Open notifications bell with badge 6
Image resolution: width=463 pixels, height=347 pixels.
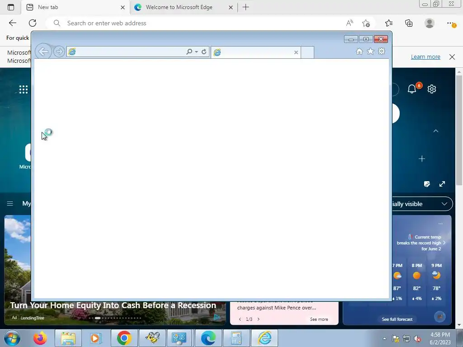[x=412, y=89]
